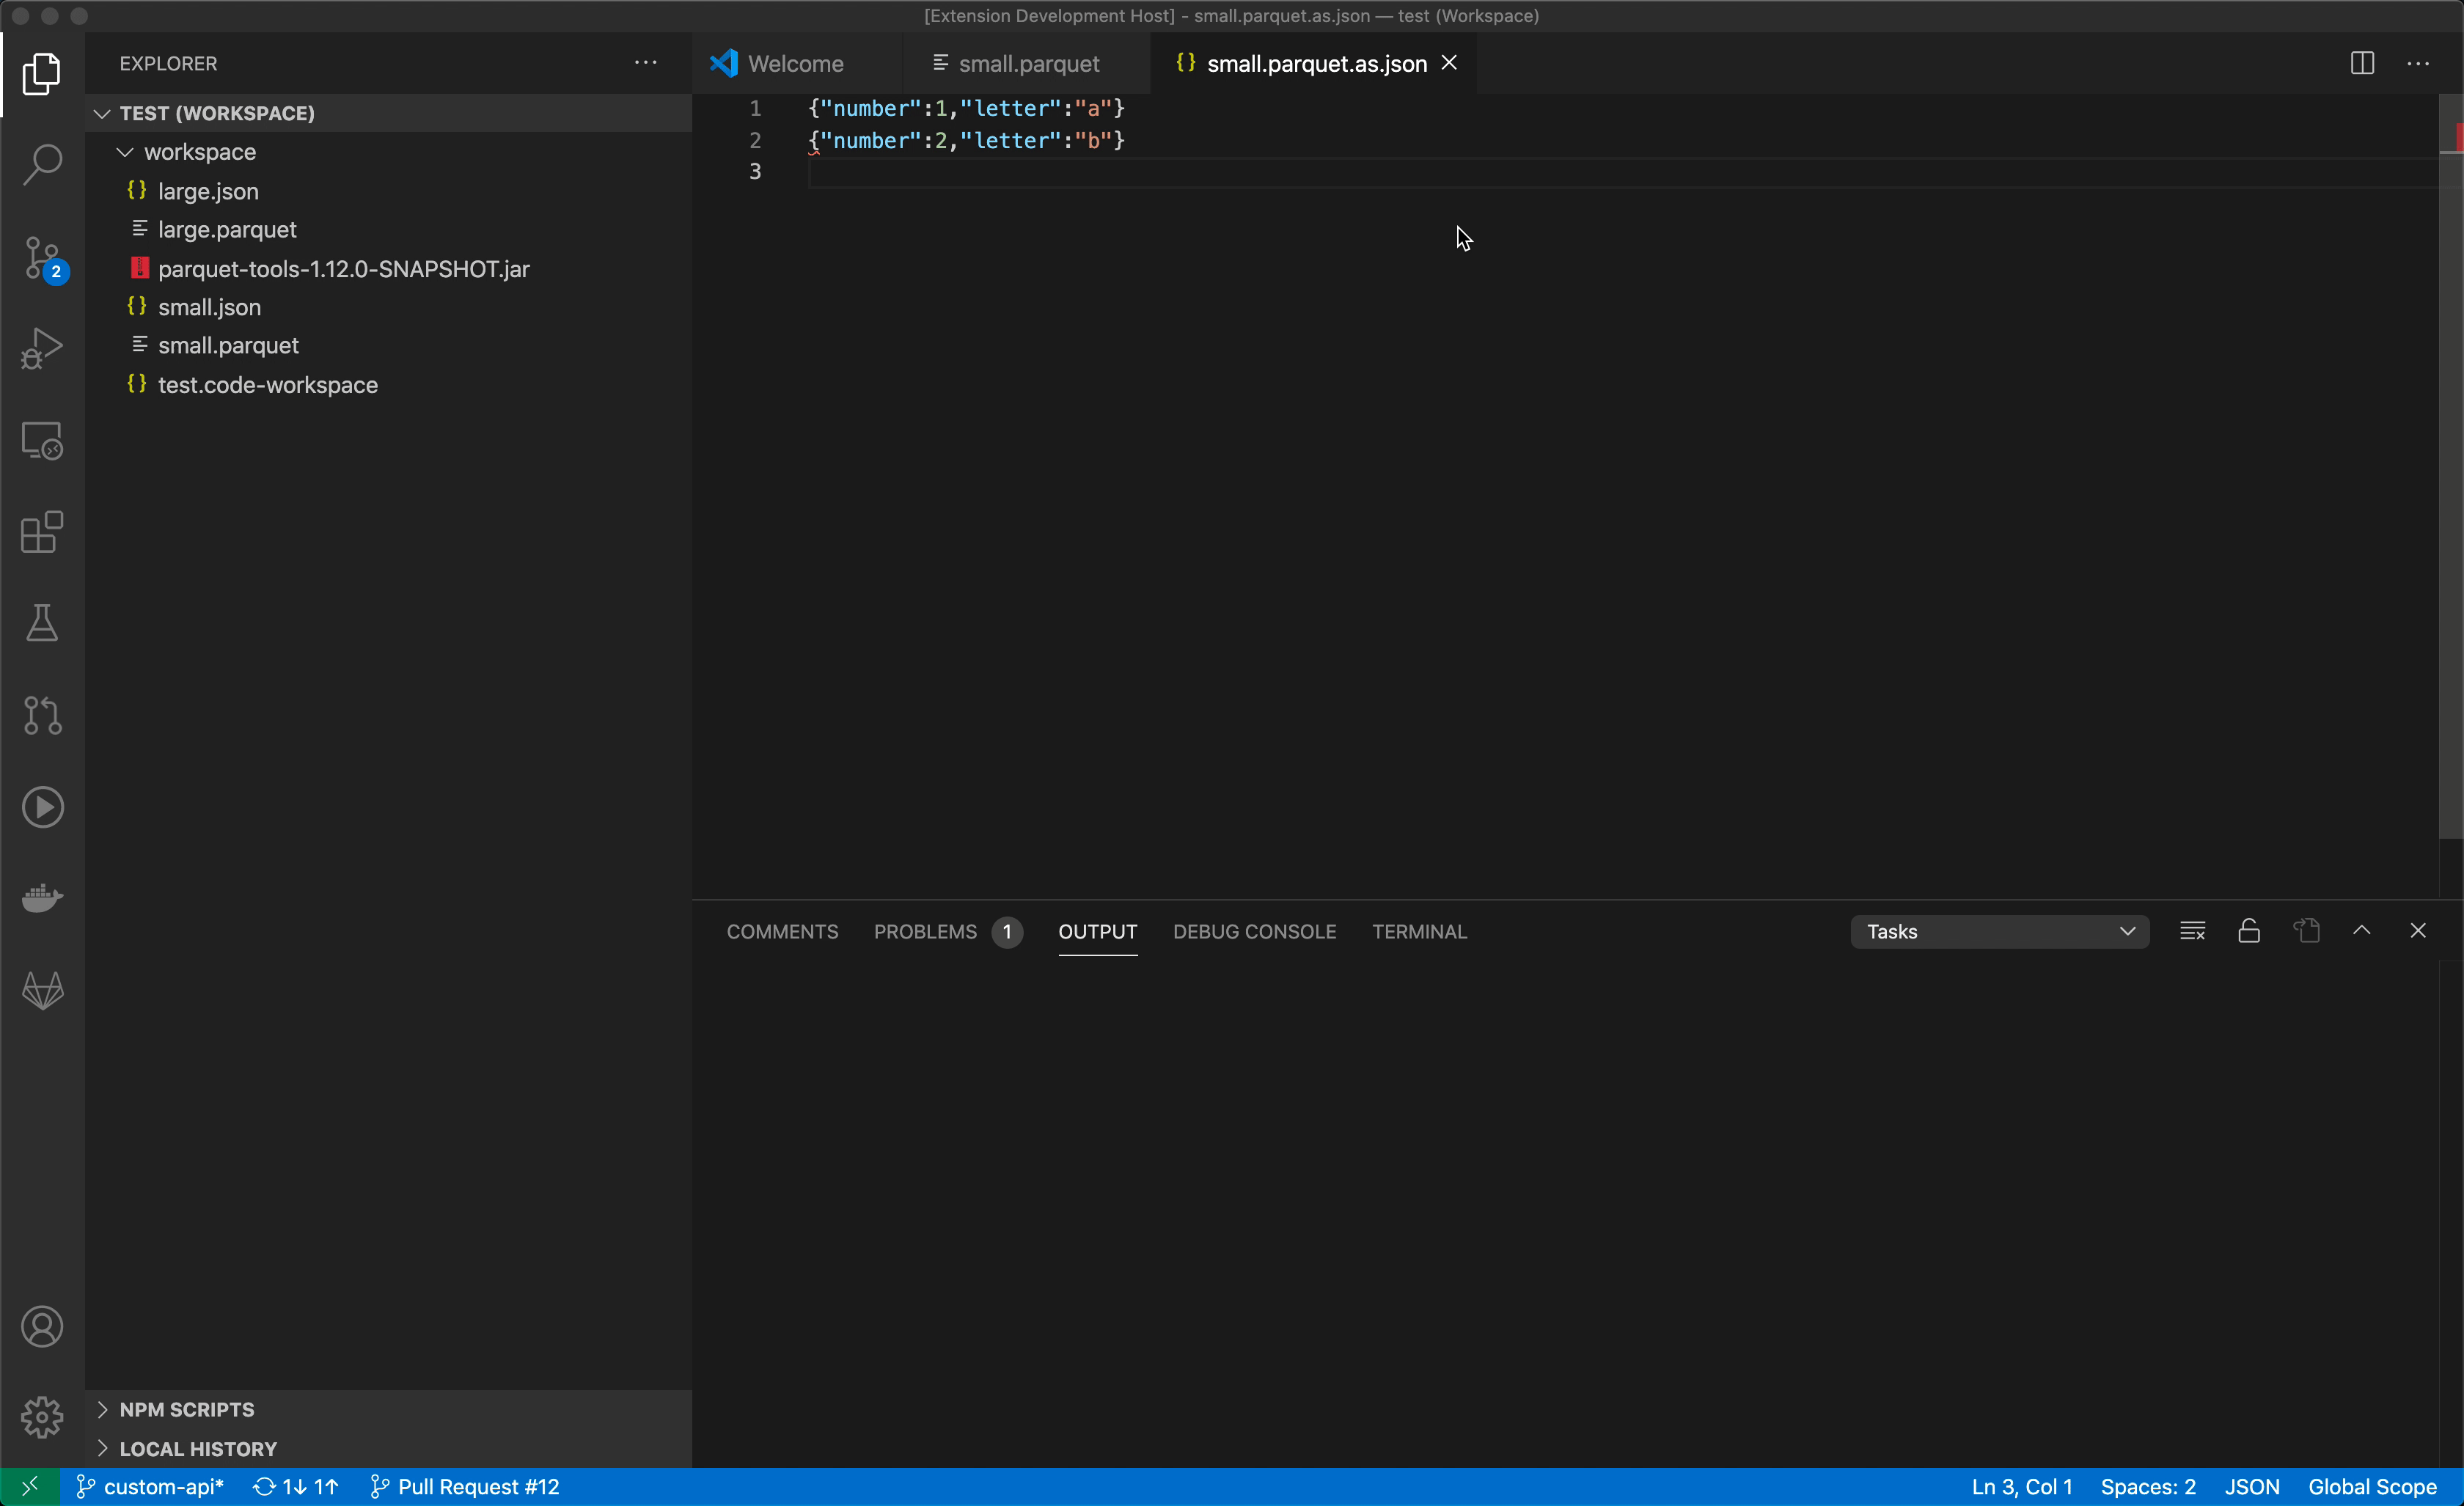Expand the NPM SCRIPTS section
Viewport: 2464px width, 1506px height.
pos(186,1409)
